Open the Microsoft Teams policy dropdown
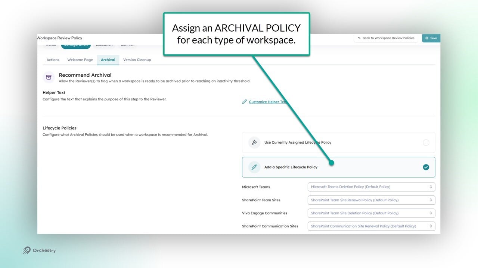The image size is (478, 268). click(x=371, y=187)
